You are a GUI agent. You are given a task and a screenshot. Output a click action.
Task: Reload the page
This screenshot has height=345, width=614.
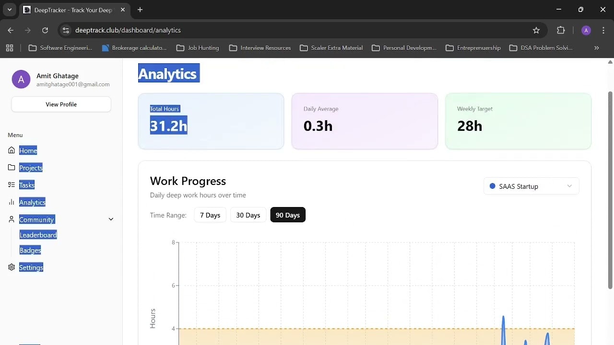click(45, 30)
